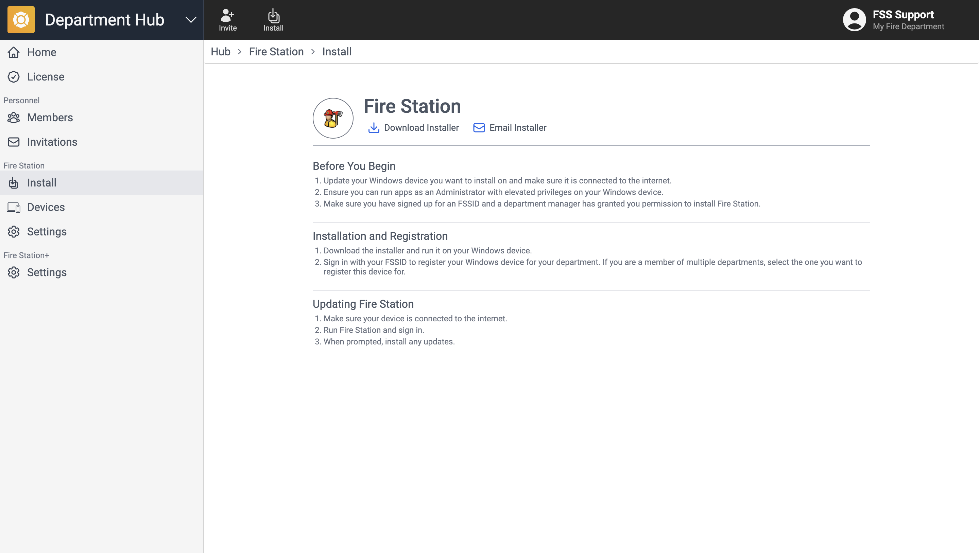Open the License sidebar item
Screen dimensions: 979x553
(x=46, y=77)
